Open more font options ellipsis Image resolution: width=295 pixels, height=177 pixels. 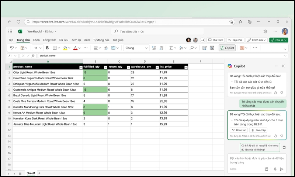86,48
